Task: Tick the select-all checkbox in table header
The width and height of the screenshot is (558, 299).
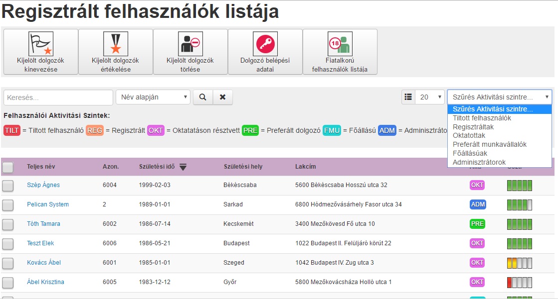Action: (x=7, y=168)
